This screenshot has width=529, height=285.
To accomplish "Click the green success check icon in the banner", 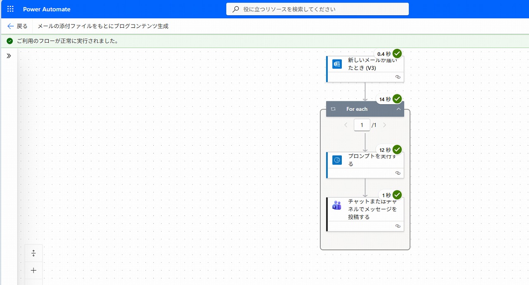I will (x=10, y=41).
